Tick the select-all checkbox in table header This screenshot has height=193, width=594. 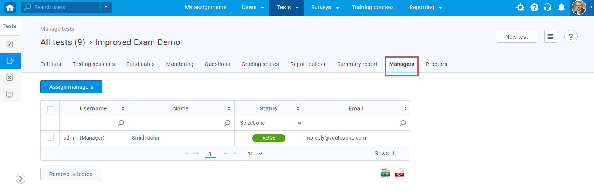click(51, 110)
